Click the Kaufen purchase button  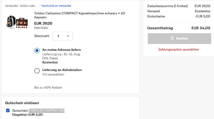(x=179, y=38)
